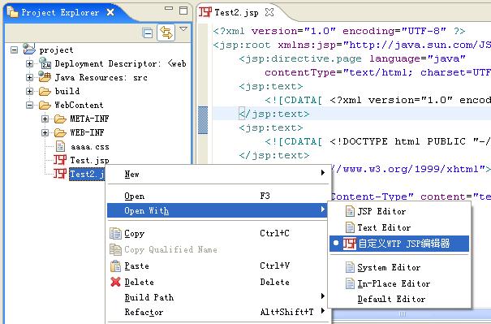The image size is (491, 324).
Task: Choose Default Editor in submenu
Action: (x=399, y=299)
